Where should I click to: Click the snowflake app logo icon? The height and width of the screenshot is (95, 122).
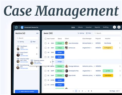point(16,27)
